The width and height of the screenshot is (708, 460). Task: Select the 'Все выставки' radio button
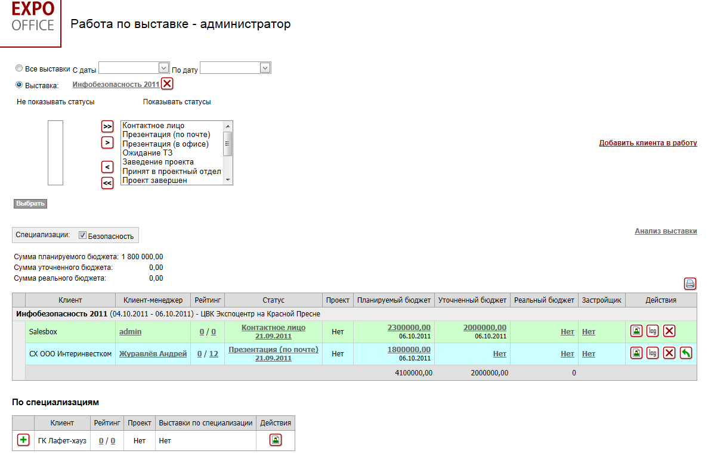[x=19, y=69]
